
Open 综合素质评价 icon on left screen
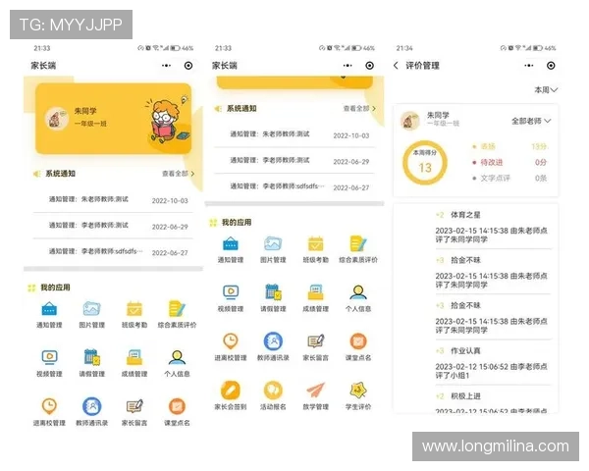click(x=177, y=309)
